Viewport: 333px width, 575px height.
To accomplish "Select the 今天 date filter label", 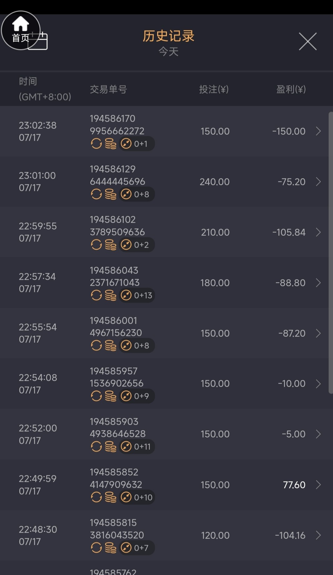I will tap(169, 51).
